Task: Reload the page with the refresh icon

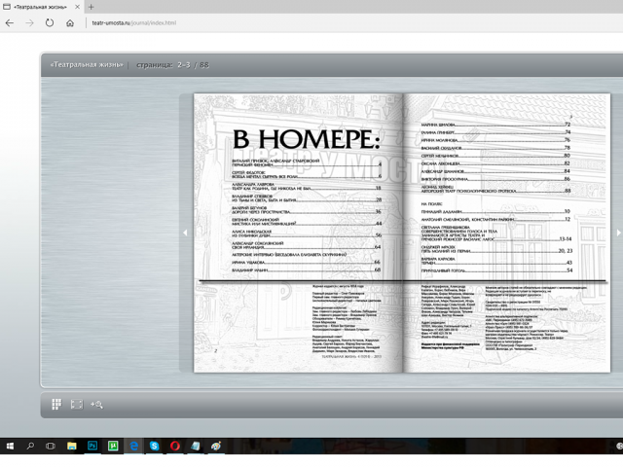Action: point(50,22)
